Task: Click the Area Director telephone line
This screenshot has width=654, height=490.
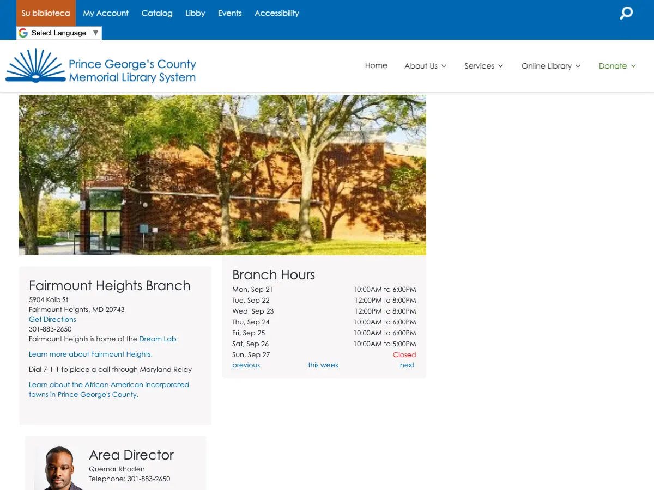Action: 130,479
